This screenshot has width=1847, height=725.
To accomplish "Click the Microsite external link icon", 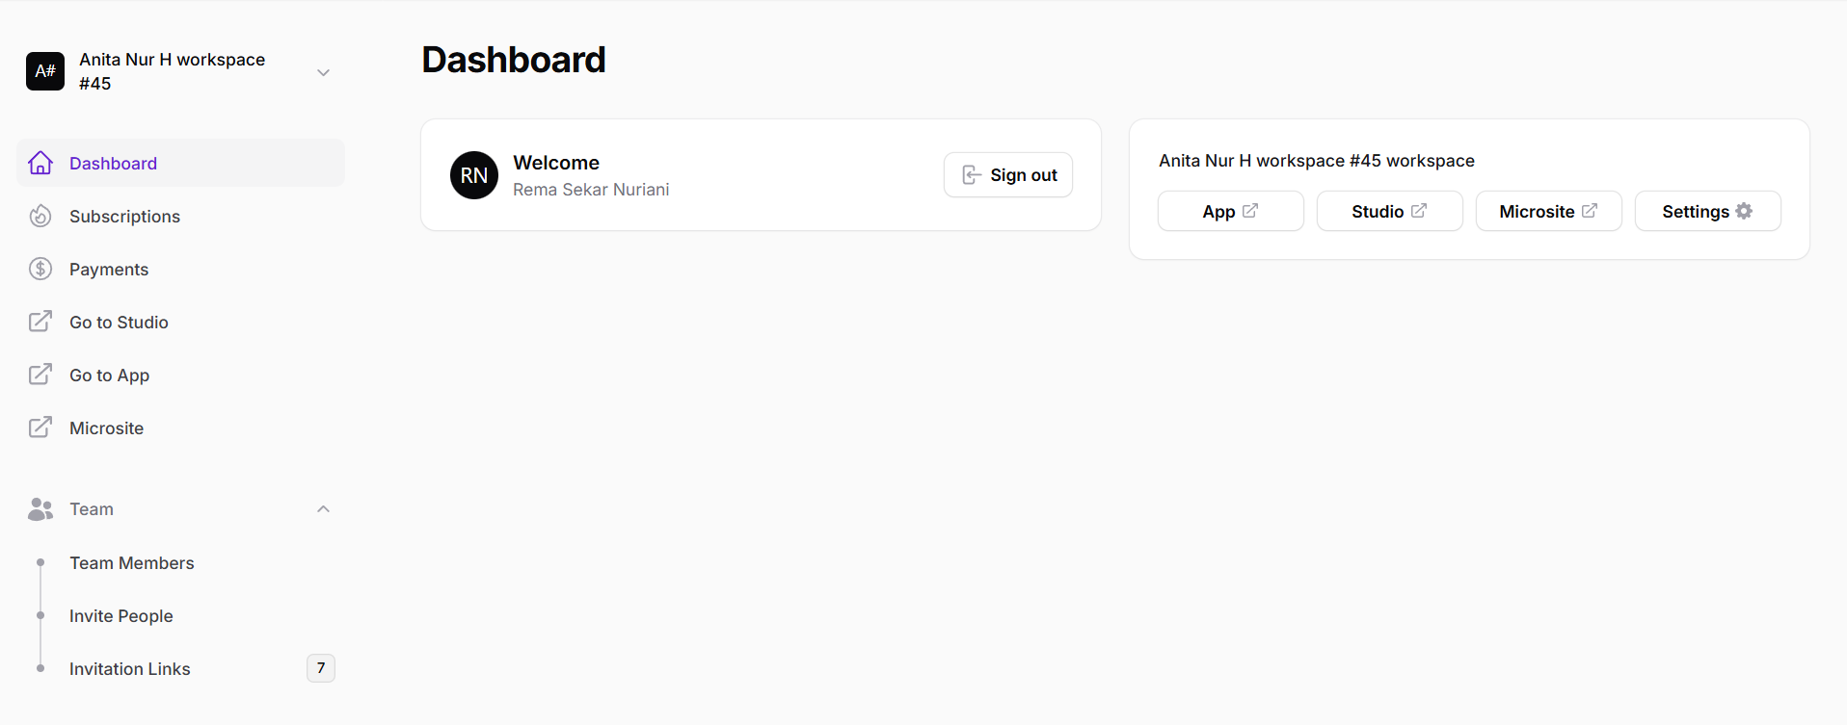I will pos(40,427).
